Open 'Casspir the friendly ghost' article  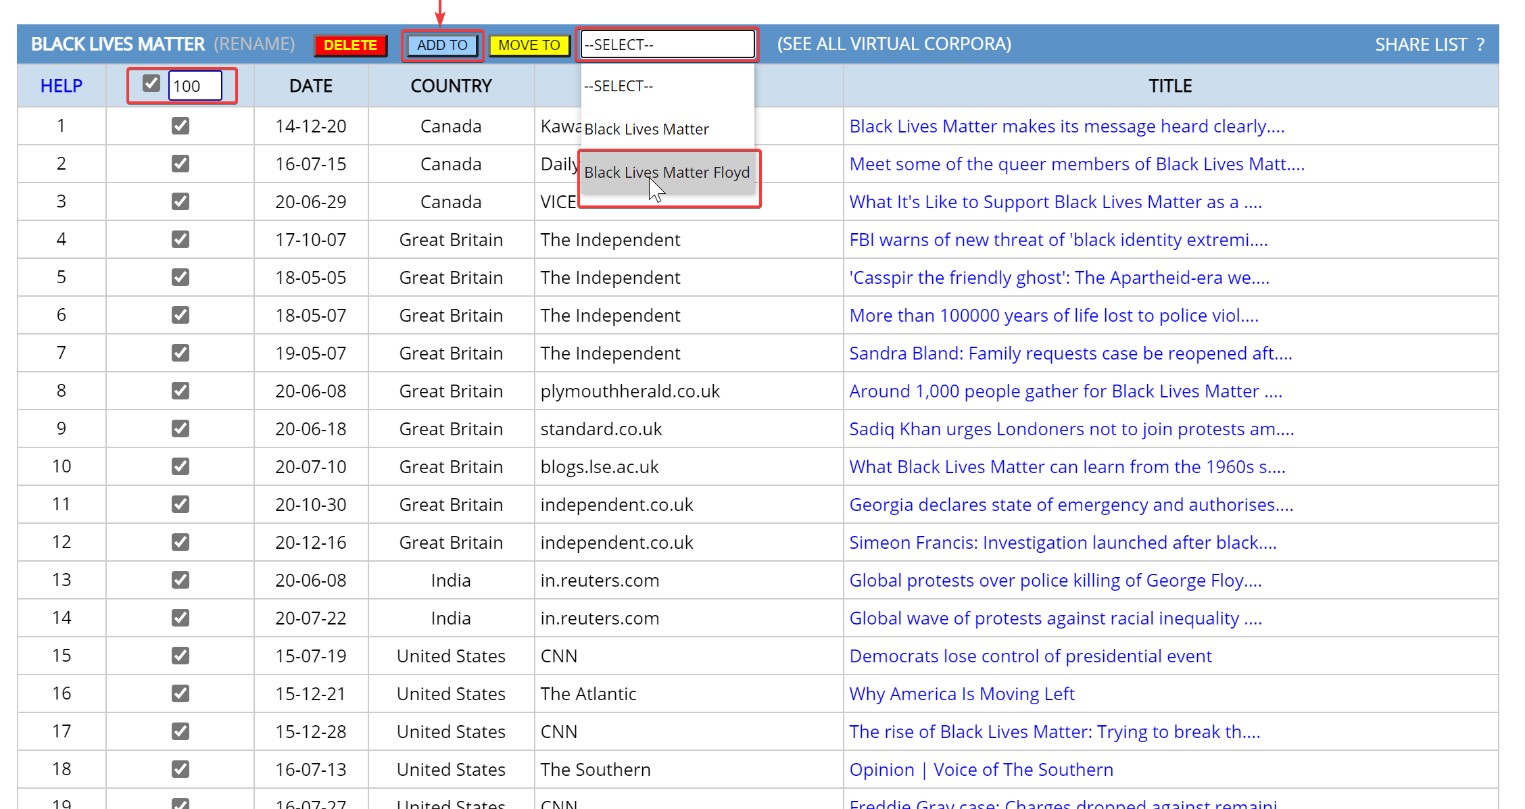coord(1059,278)
